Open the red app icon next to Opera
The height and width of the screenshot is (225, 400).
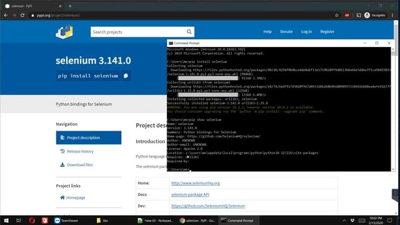click(45, 221)
